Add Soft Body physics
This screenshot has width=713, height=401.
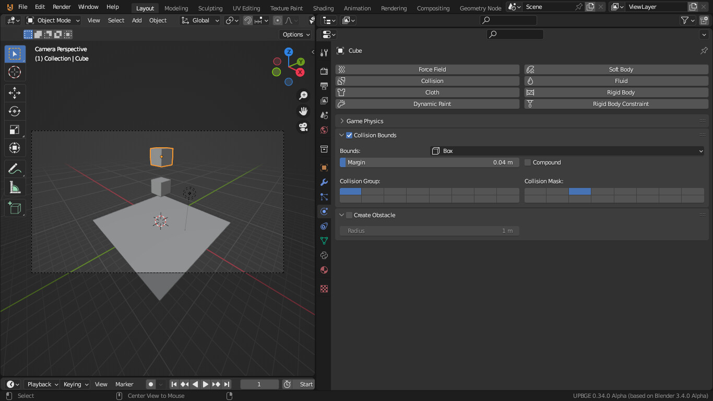pos(616,69)
